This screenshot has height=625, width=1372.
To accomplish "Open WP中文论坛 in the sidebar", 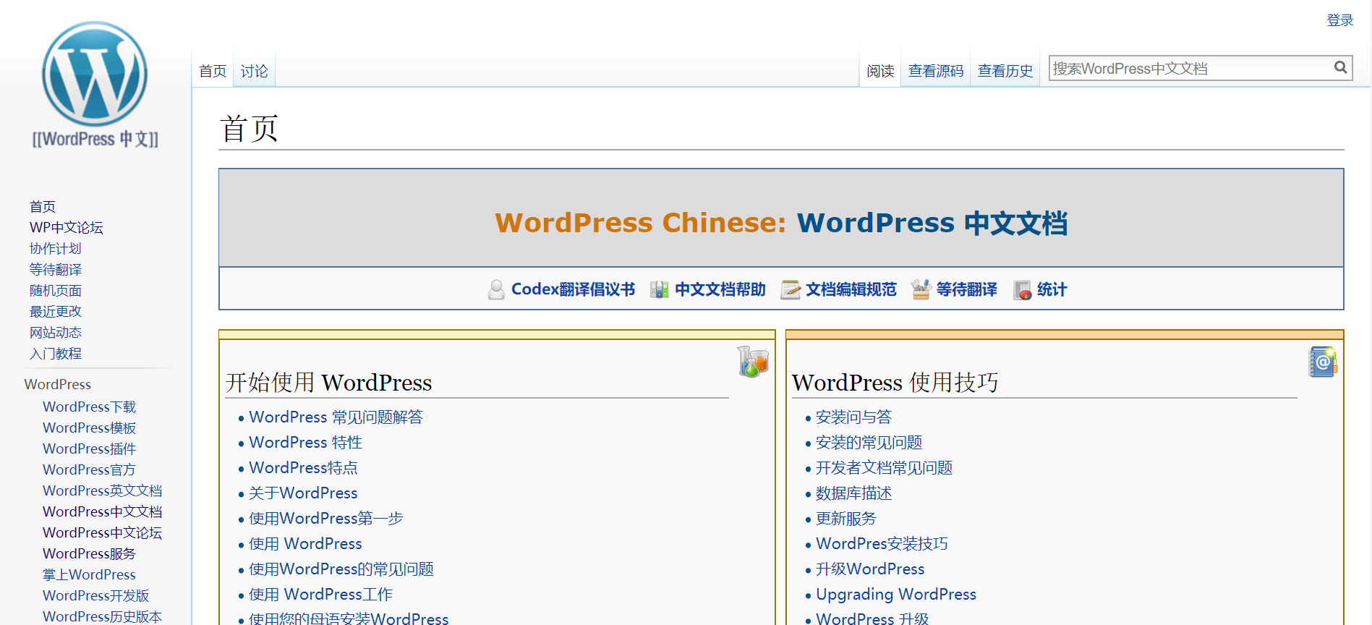I will (67, 228).
